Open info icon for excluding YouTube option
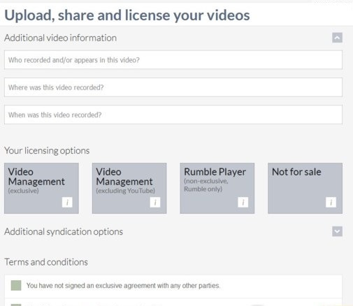This screenshot has height=306, width=353. click(155, 202)
